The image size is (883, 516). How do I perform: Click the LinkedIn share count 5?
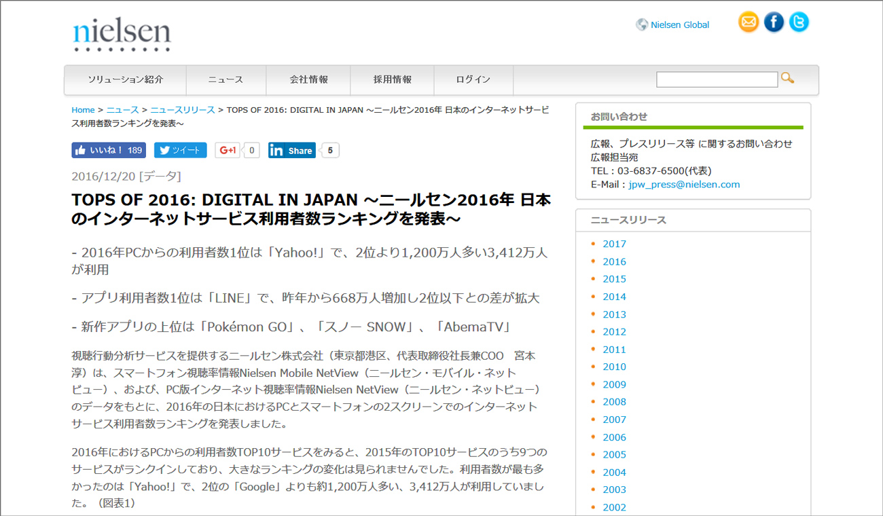pos(330,151)
